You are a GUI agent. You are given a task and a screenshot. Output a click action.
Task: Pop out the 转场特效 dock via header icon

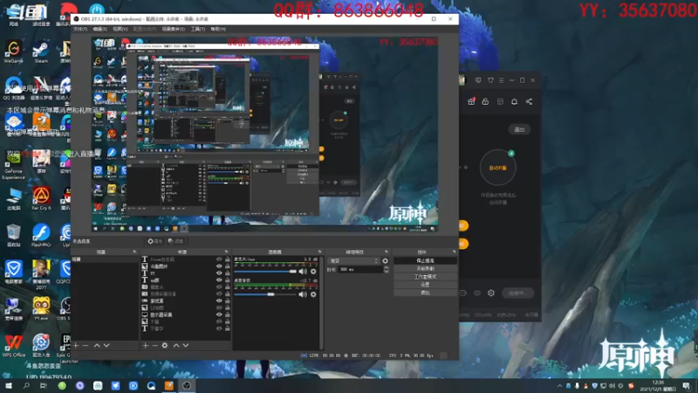click(x=387, y=252)
